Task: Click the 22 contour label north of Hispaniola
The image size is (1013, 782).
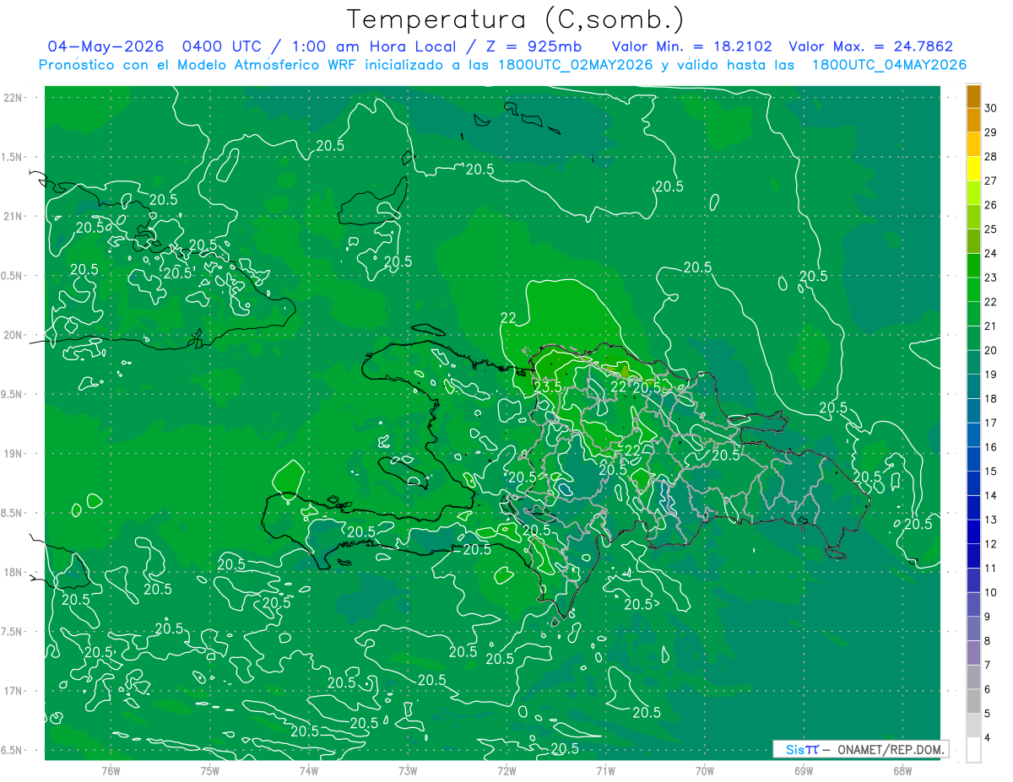Action: [508, 317]
